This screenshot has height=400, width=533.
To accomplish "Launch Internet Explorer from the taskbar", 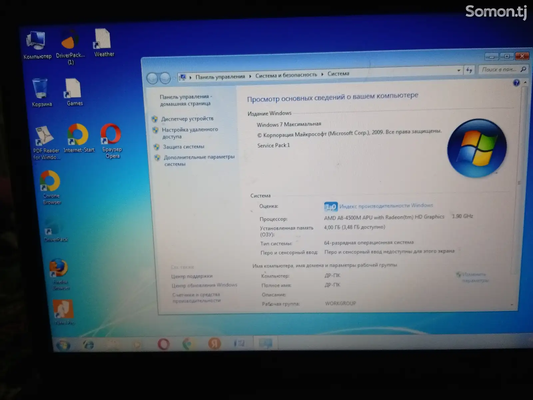I will (88, 344).
